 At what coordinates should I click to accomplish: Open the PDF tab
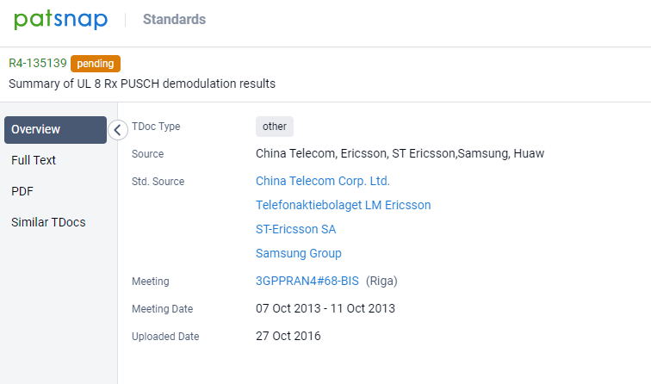point(22,191)
